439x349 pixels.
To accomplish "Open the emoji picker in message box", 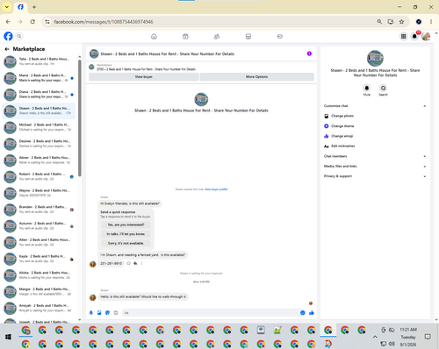I will click(x=303, y=313).
